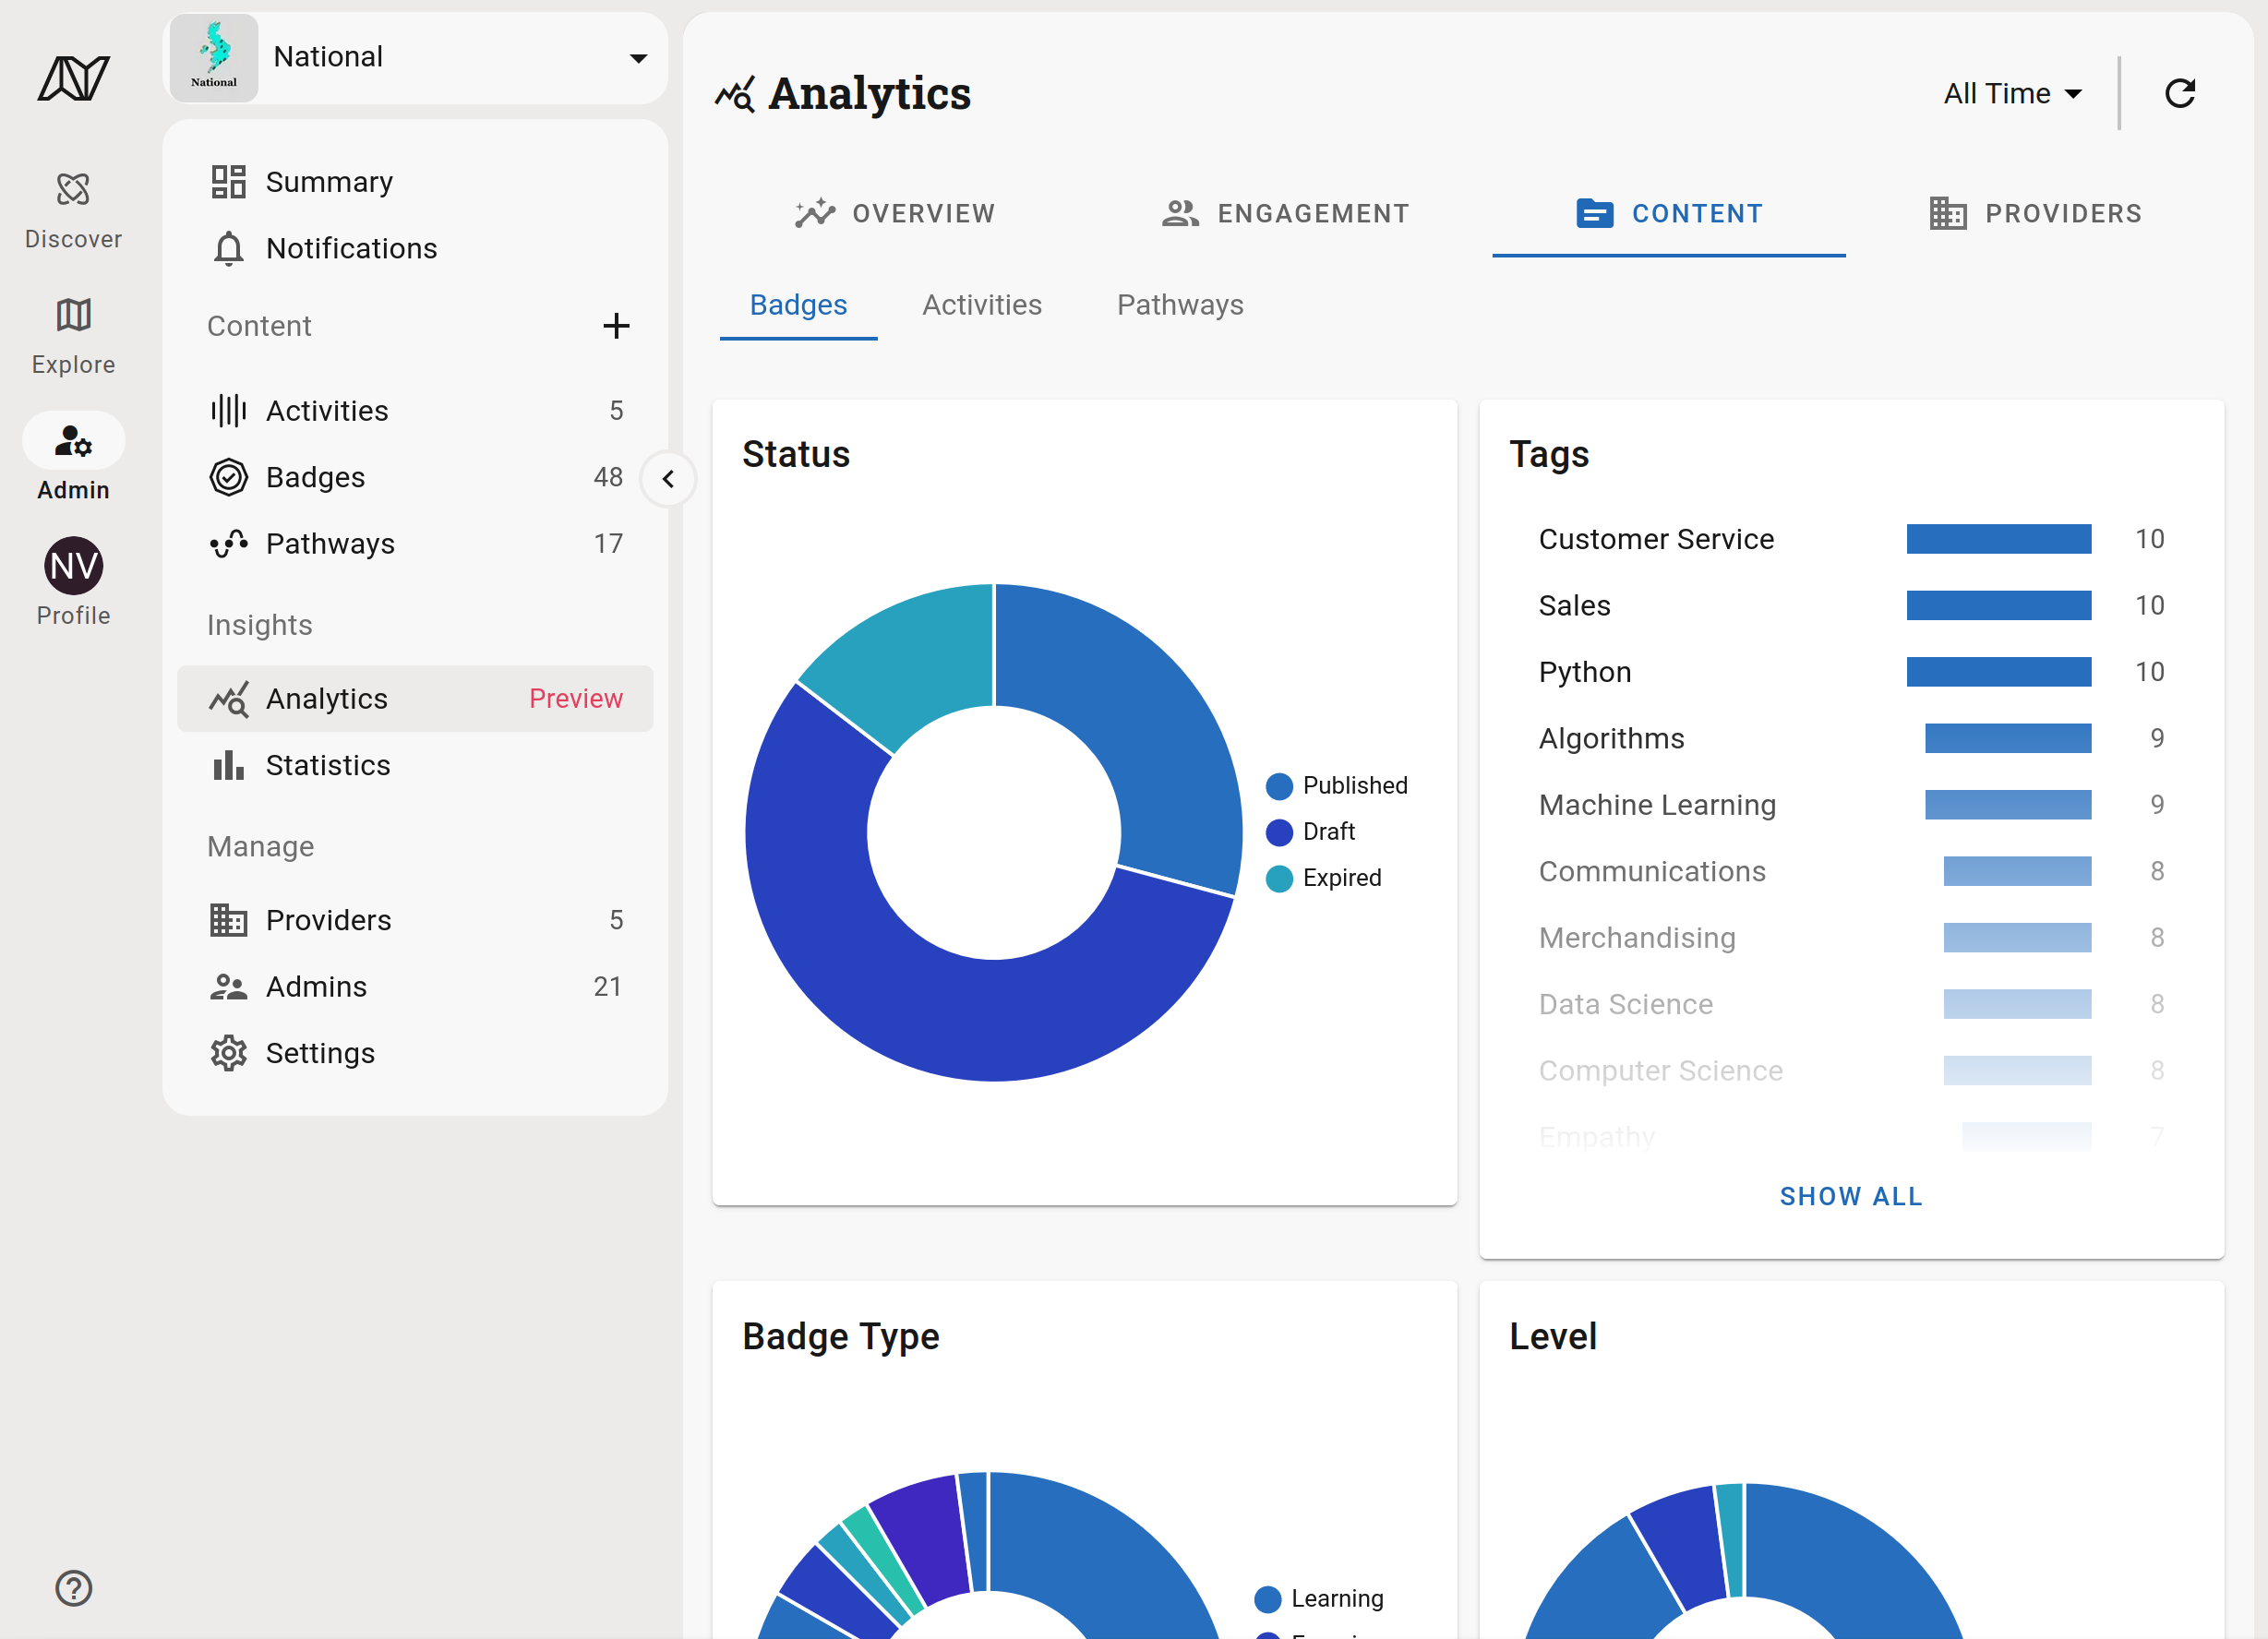Open the Discover section icon
This screenshot has height=1639, width=2268.
pos(73,189)
